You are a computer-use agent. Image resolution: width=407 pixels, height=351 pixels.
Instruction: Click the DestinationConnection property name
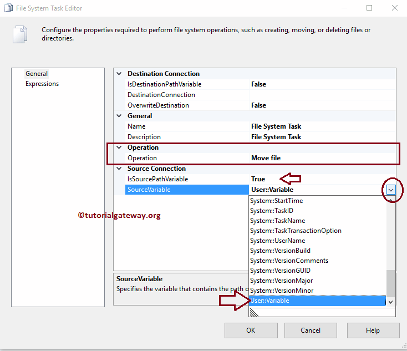point(161,95)
